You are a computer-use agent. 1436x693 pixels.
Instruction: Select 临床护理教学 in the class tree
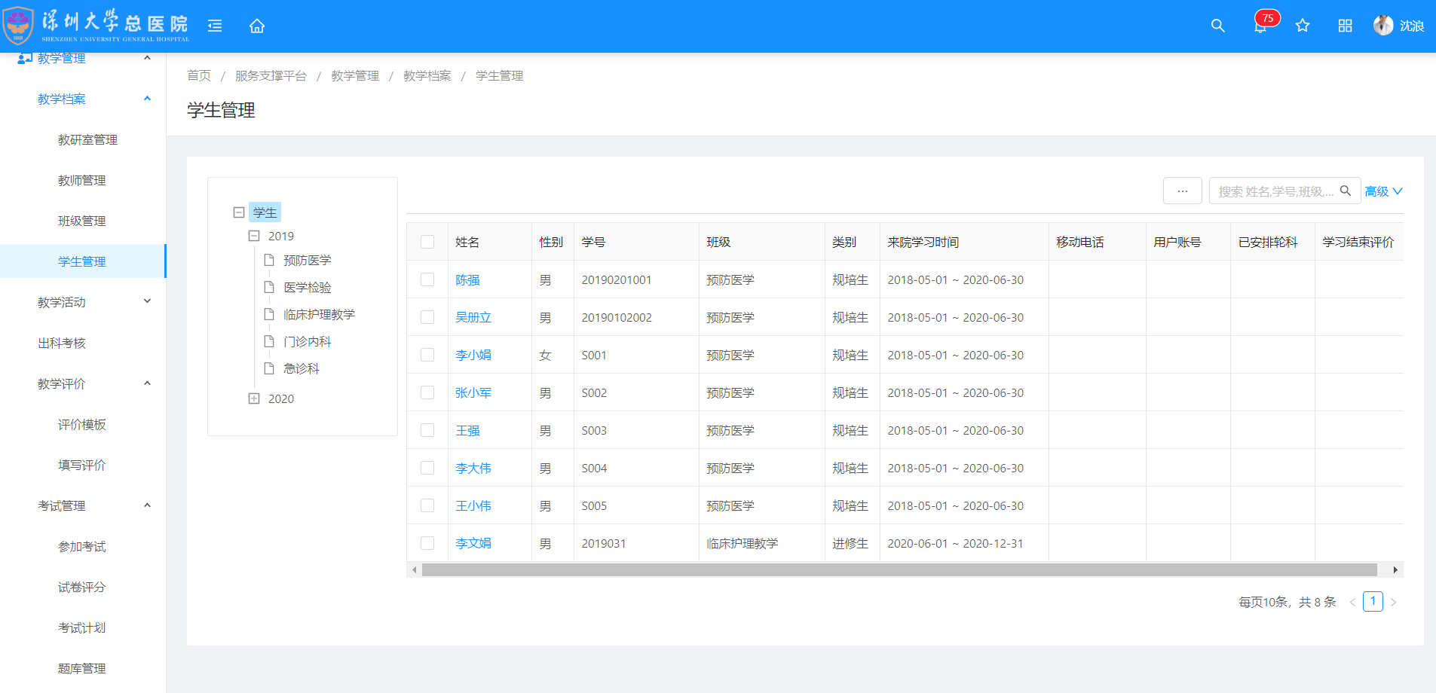pyautogui.click(x=320, y=314)
